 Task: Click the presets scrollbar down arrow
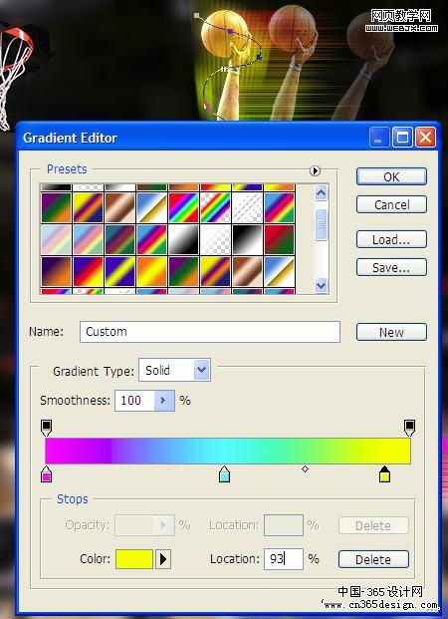point(322,285)
